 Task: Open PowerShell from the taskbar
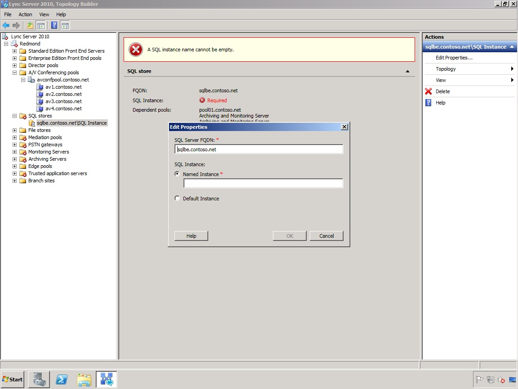coord(62,380)
